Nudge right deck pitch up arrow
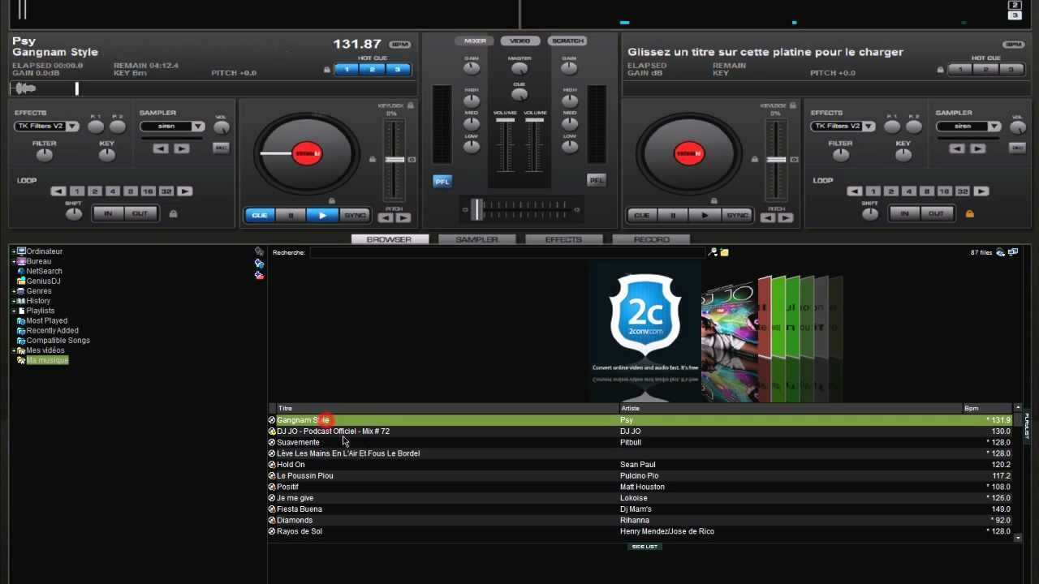The image size is (1039, 584). coord(786,218)
